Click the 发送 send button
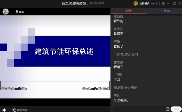The width and height of the screenshot is (182, 112). click(176, 109)
